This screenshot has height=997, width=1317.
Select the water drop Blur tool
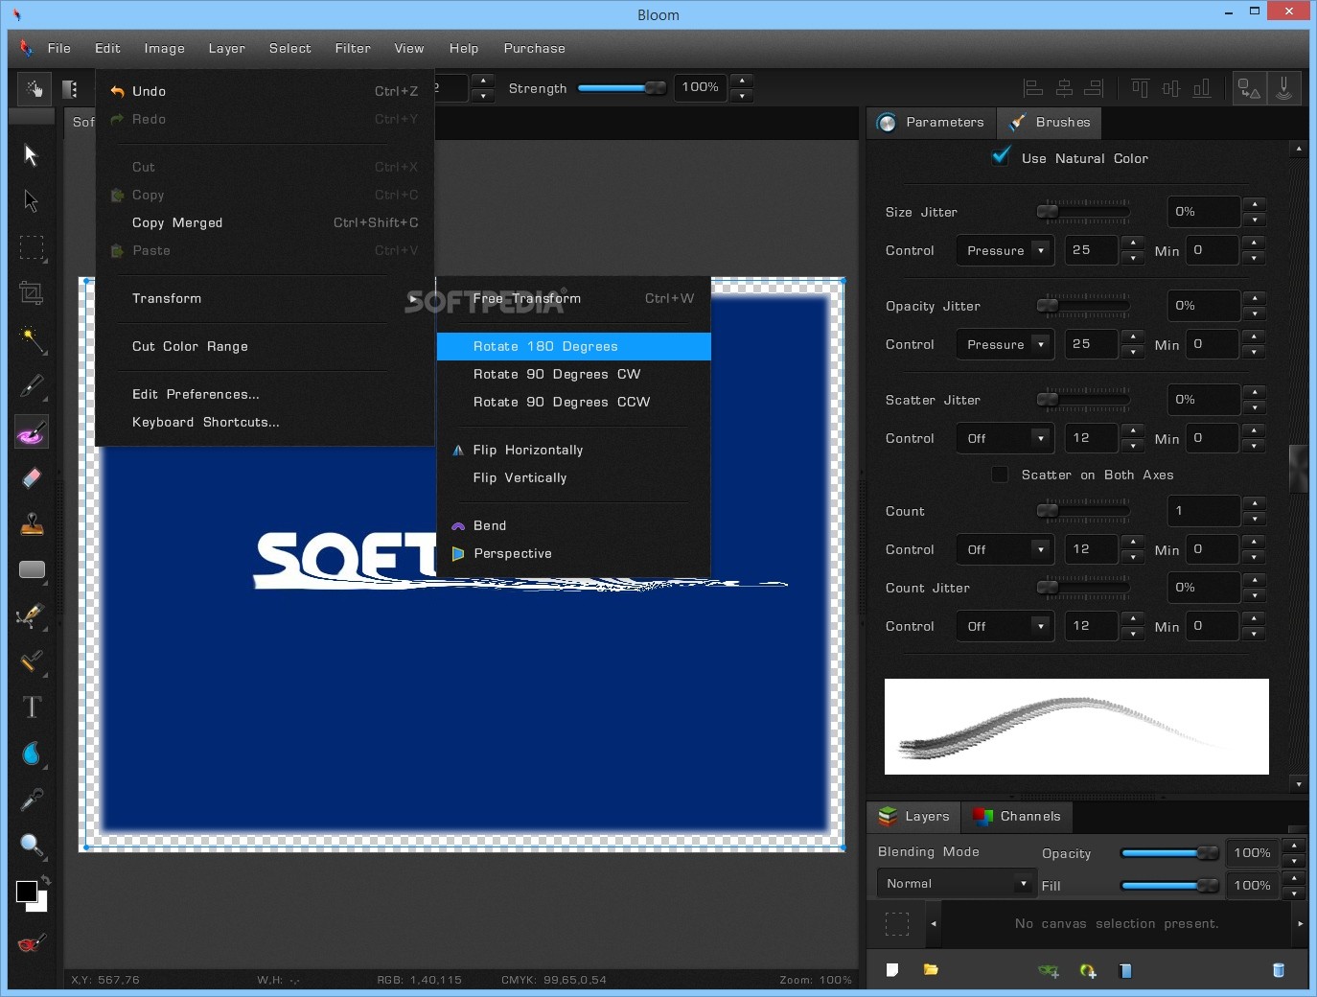[32, 754]
